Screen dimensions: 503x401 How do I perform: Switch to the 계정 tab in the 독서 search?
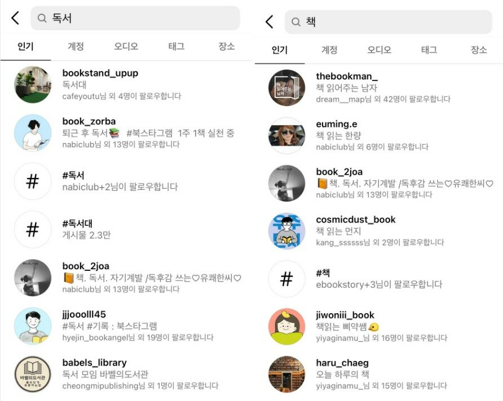[x=76, y=46]
